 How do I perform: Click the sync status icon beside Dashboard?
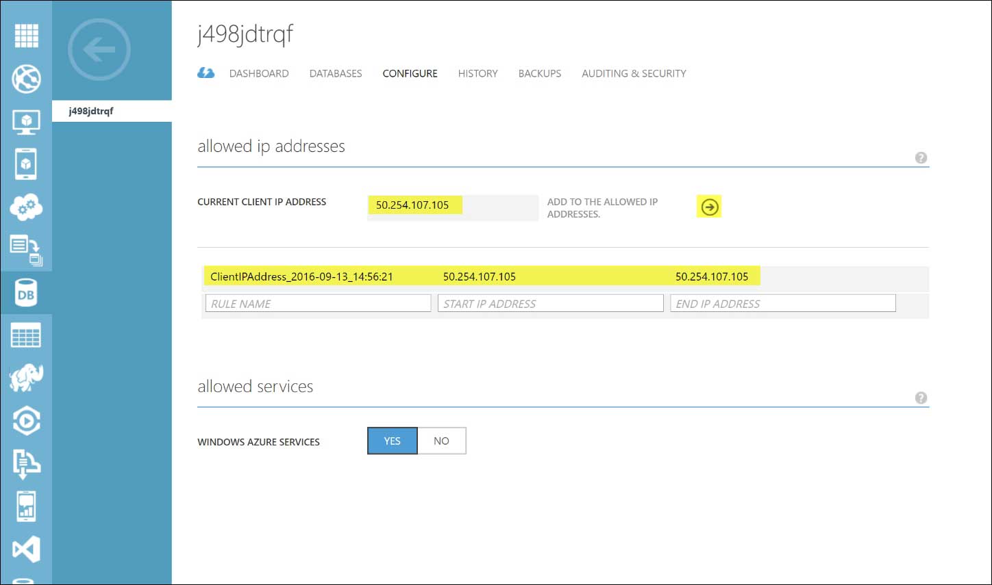pos(206,73)
